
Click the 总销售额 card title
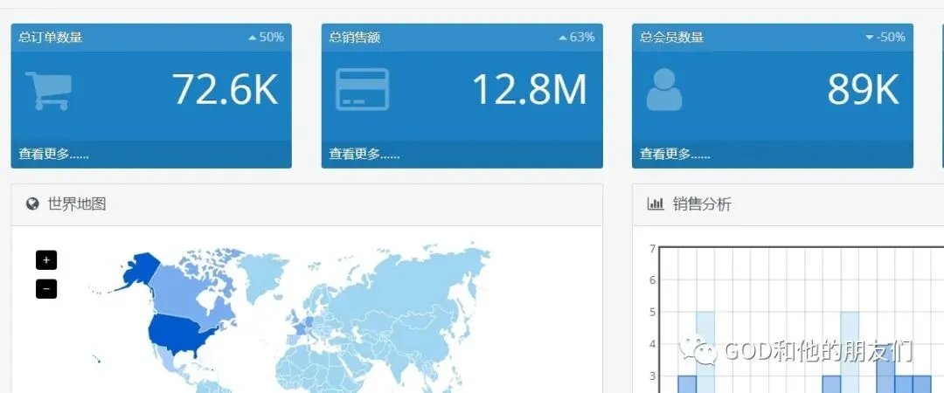tap(355, 38)
